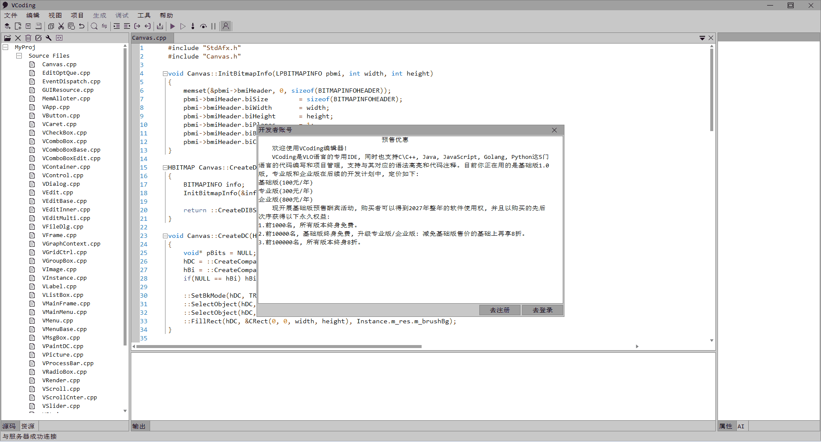The image size is (821, 442).
Task: Click the save all toolbar icon
Action: point(38,26)
